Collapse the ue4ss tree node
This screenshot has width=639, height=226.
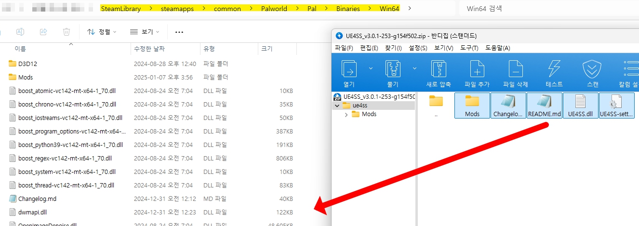pos(337,106)
